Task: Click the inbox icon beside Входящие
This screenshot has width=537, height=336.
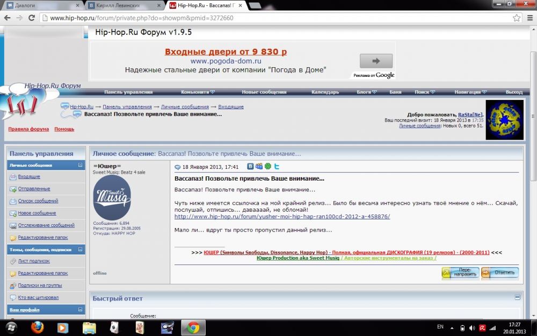Action: point(13,177)
